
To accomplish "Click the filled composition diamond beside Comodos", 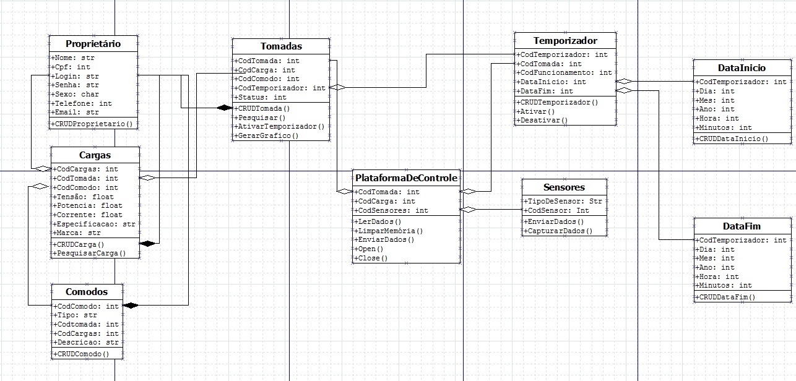I will point(131,305).
